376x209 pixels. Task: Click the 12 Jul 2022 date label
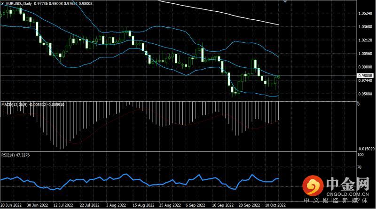[x=63, y=205]
